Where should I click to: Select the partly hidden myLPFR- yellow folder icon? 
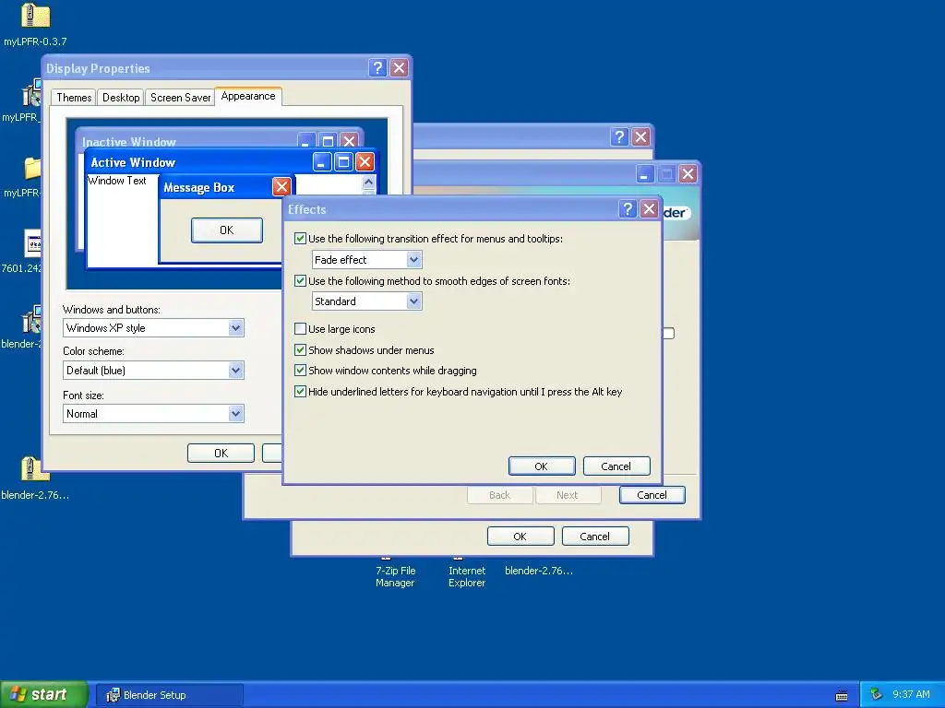pyautogui.click(x=32, y=169)
